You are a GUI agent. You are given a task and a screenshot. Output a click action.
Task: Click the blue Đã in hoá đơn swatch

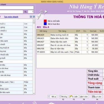pos(45,24)
